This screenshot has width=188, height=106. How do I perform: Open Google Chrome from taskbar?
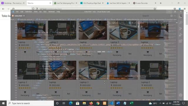click(98, 103)
